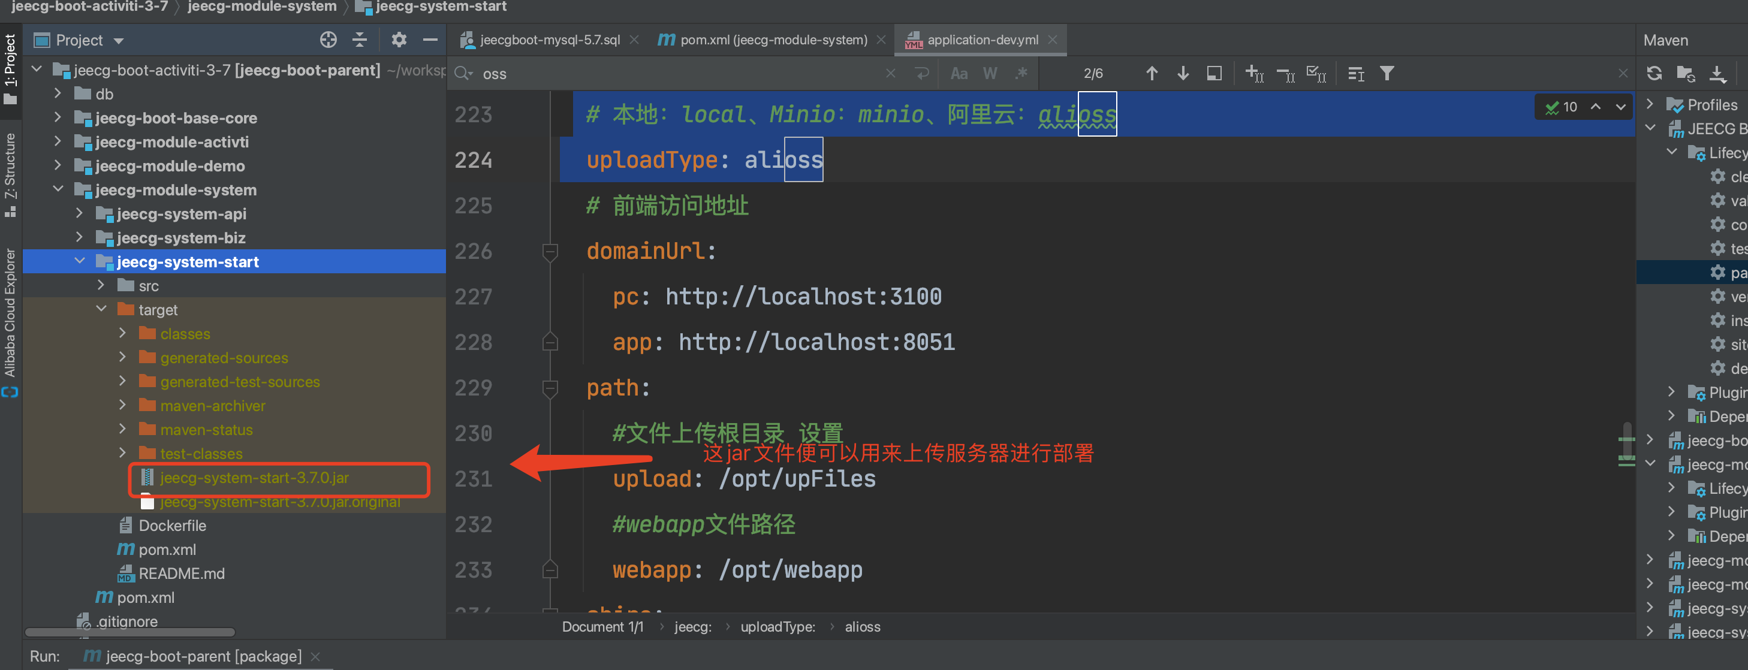Generate sources and update folders Maven icon
Screen dimensions: 1748x670
pyautogui.click(x=1686, y=73)
